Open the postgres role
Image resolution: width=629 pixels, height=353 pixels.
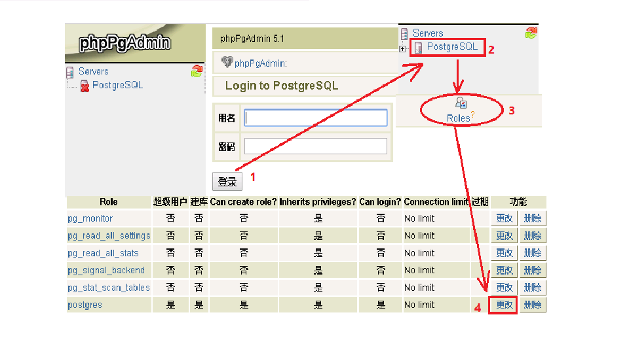(85, 305)
